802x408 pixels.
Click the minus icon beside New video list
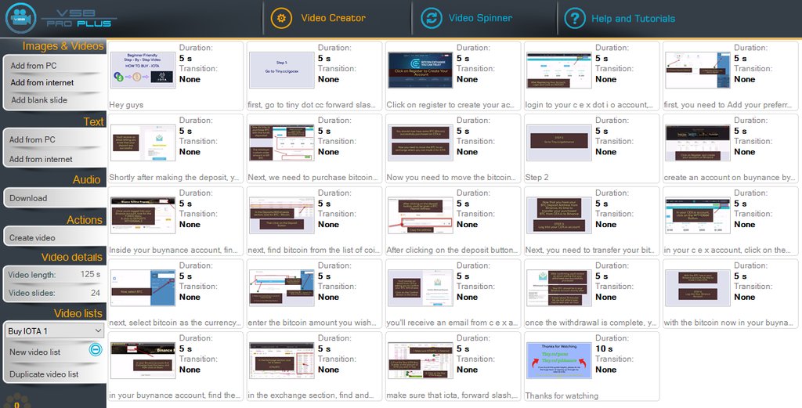click(95, 350)
